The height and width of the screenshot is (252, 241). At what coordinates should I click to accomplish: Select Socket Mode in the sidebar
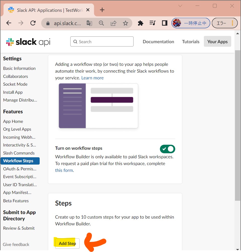pyautogui.click(x=15, y=84)
